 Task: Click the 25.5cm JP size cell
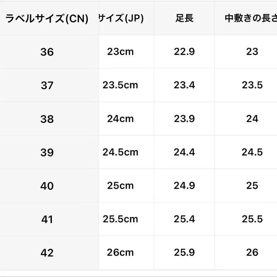tap(120, 219)
